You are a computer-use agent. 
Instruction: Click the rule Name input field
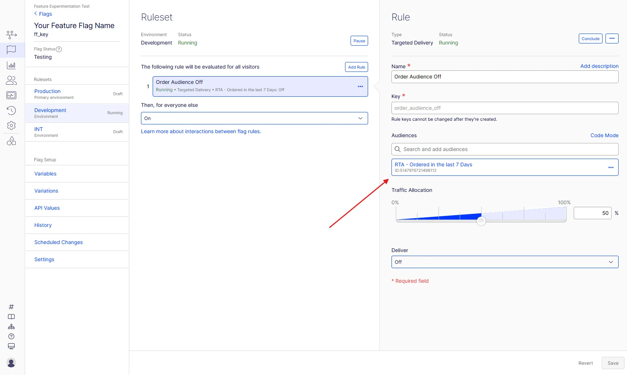pyautogui.click(x=505, y=77)
